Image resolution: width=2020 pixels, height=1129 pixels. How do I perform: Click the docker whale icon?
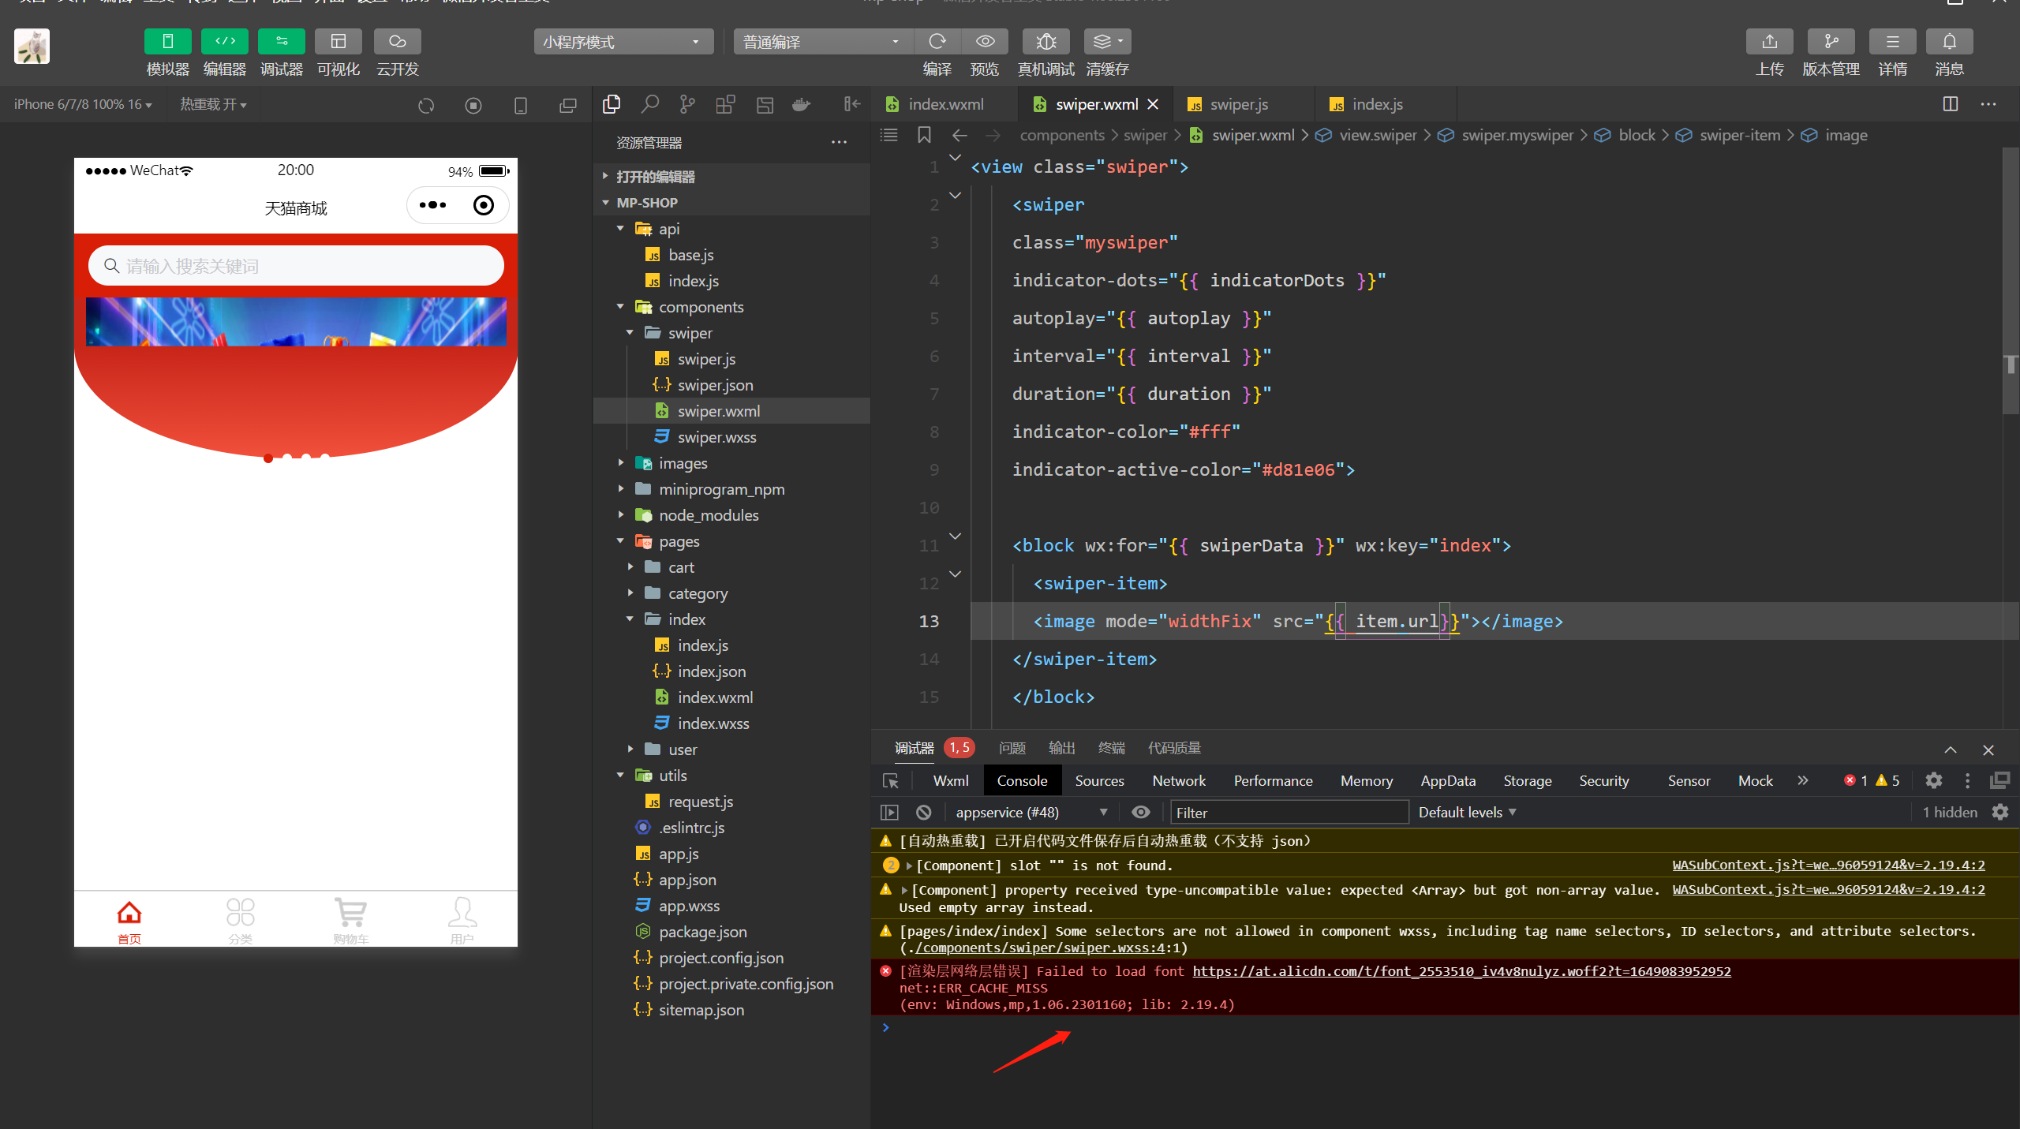(x=802, y=104)
